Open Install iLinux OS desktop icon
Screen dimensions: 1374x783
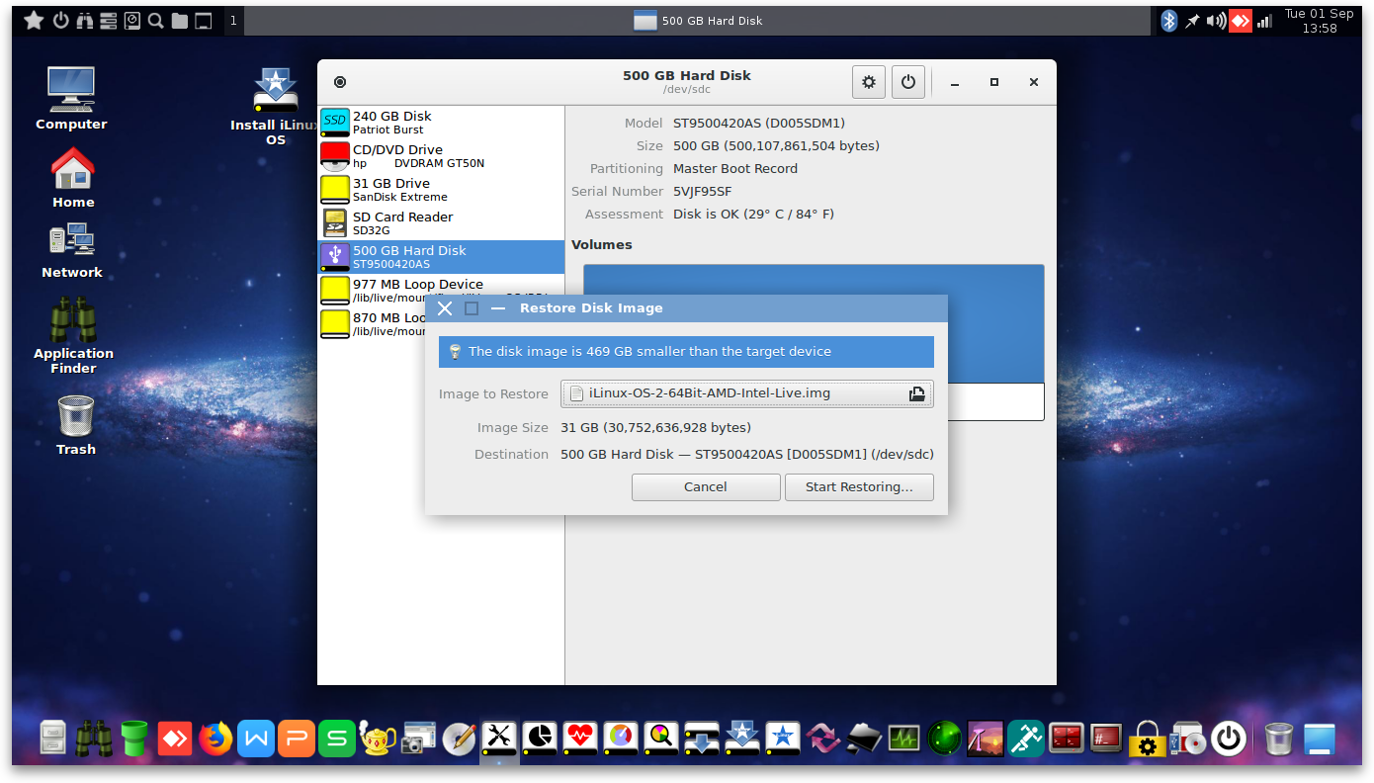pyautogui.click(x=276, y=107)
